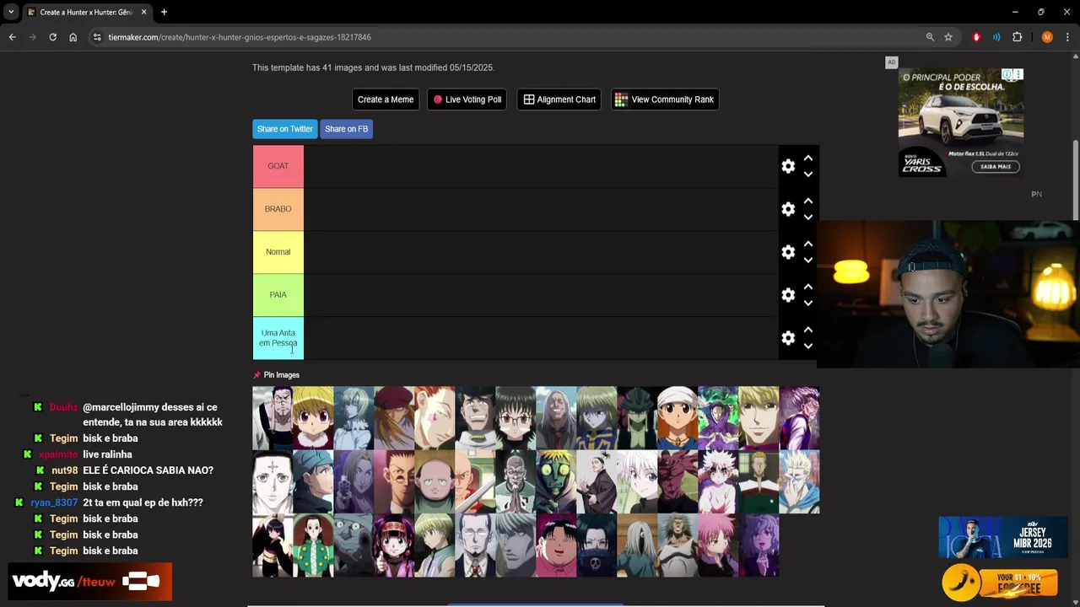Screen dimensions: 1080x607
Task: Pick the Gon thumbnail in green jacket
Action: pos(313,545)
